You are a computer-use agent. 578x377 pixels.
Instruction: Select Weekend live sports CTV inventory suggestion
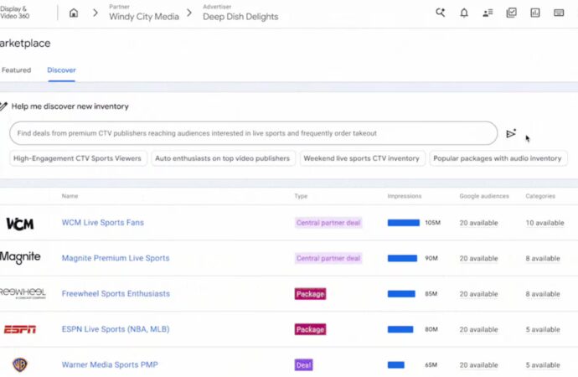point(362,158)
